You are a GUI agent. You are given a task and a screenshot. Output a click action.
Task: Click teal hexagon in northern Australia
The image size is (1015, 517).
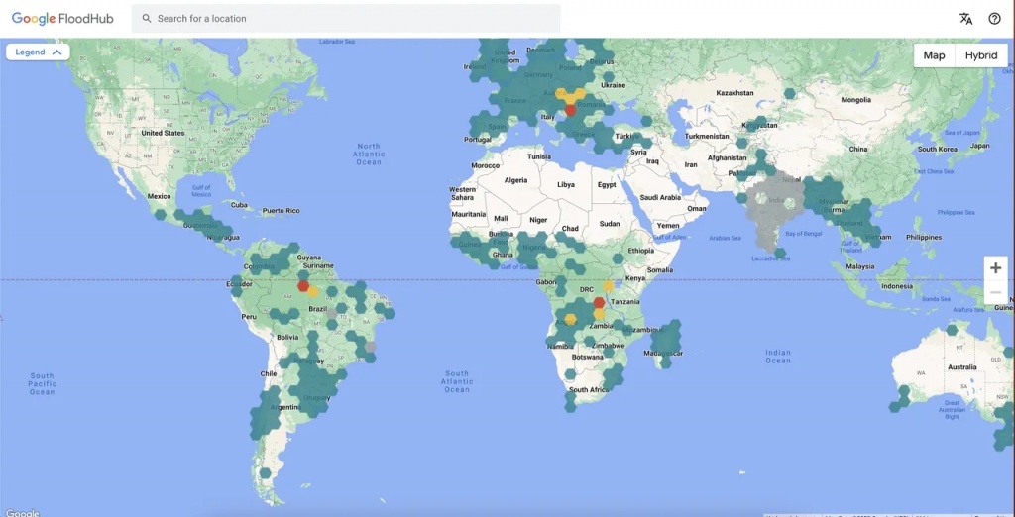tap(952, 330)
